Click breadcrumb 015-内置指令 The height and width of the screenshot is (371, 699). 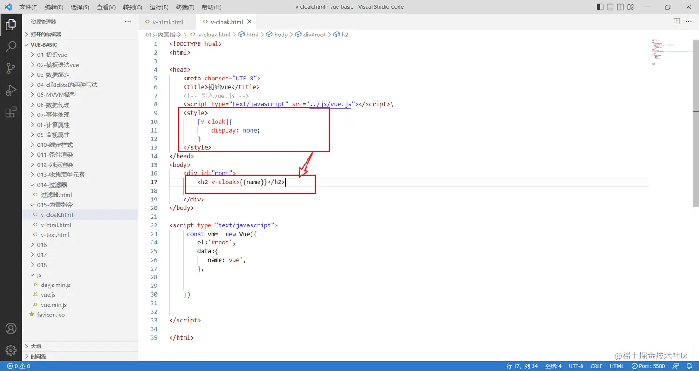tap(163, 35)
